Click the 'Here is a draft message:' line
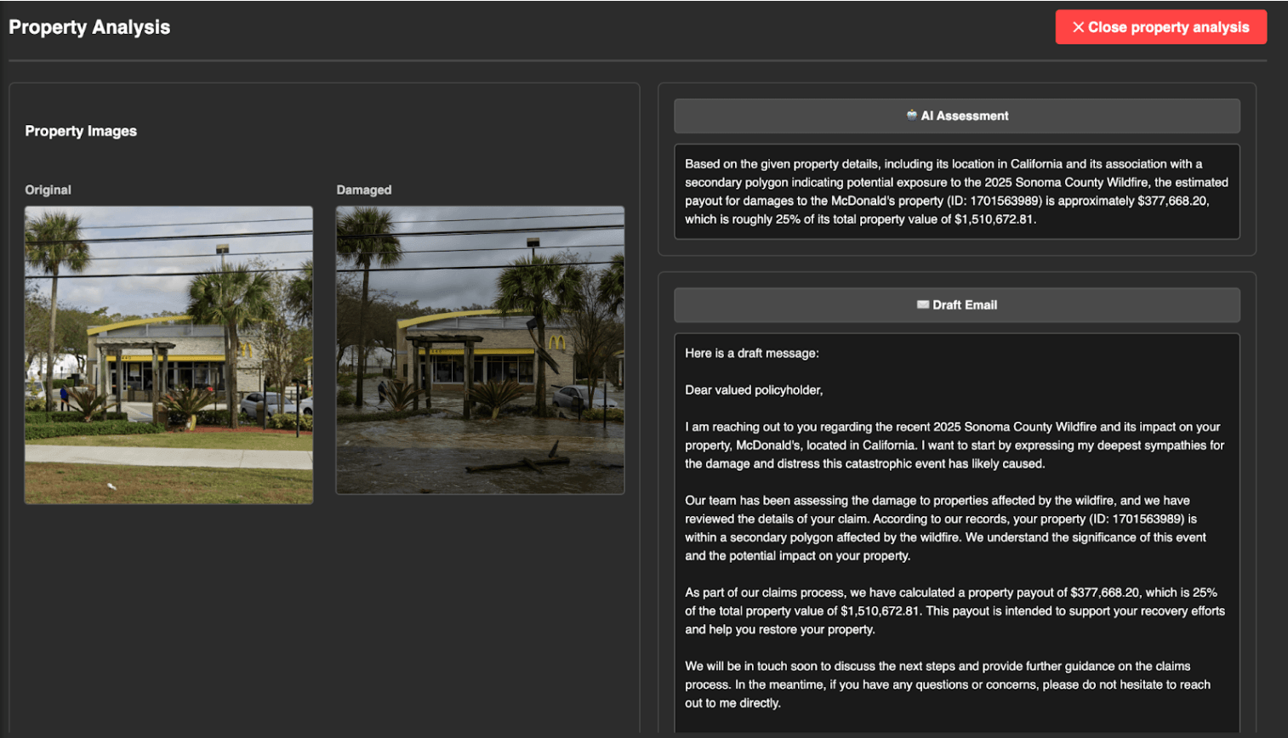This screenshot has width=1288, height=738. point(752,353)
